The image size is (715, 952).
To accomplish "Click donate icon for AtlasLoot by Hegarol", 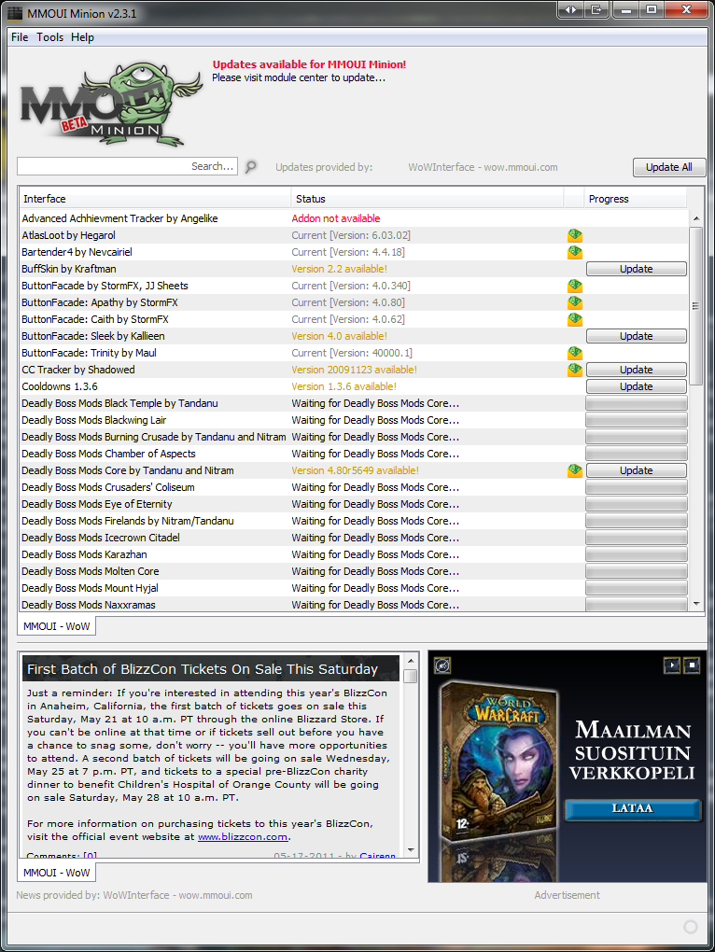I will pyautogui.click(x=575, y=235).
